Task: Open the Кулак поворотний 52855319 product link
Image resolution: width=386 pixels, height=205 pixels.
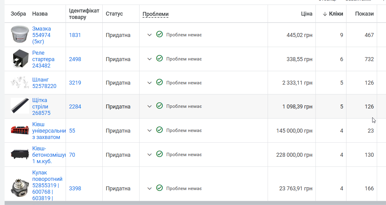Action: 47,185
